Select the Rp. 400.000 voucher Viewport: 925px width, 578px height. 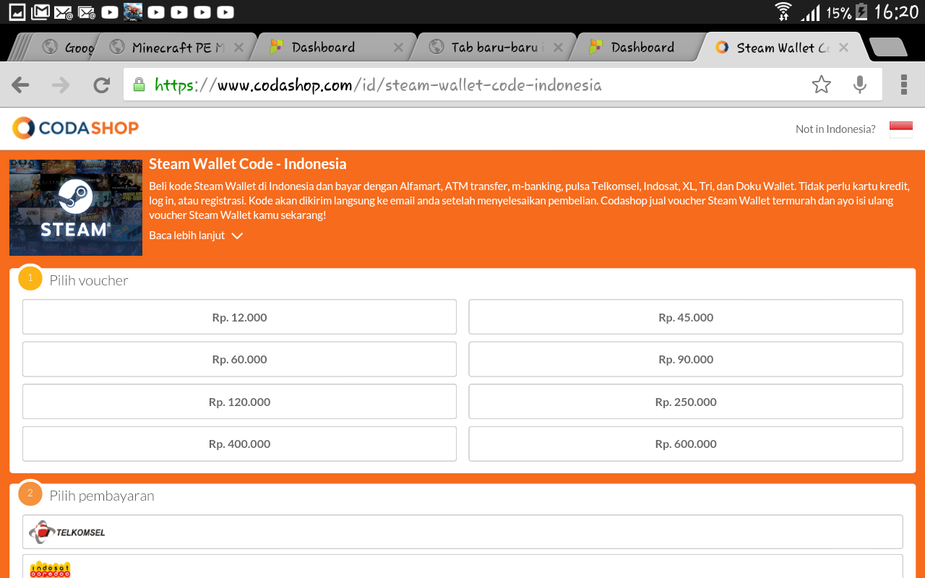coord(239,444)
